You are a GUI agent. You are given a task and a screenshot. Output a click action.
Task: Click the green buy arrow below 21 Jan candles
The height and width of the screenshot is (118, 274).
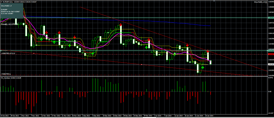click(x=202, y=68)
